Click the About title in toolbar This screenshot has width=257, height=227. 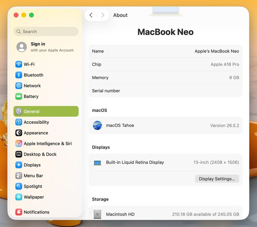point(120,15)
